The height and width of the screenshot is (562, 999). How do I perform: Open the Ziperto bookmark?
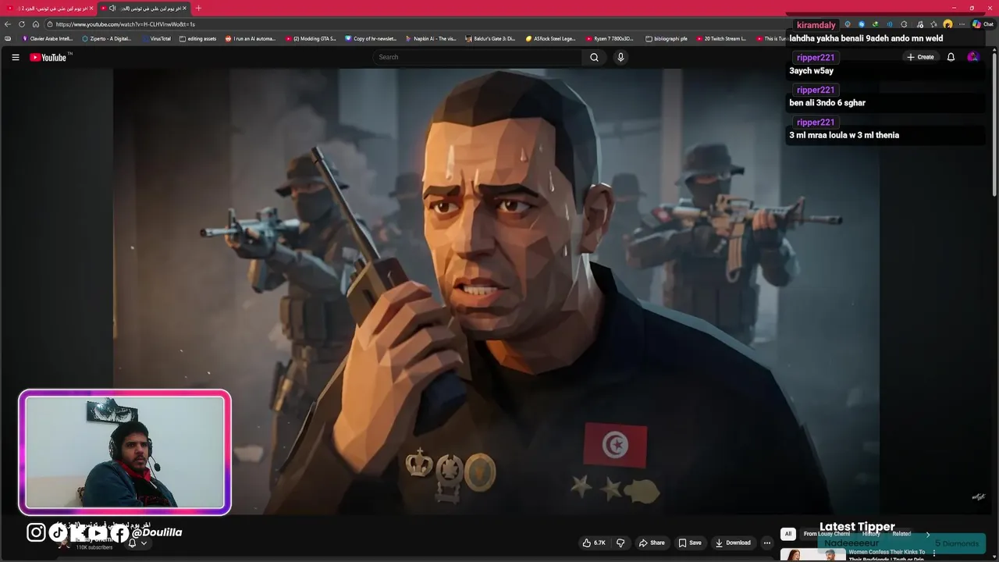(x=107, y=38)
